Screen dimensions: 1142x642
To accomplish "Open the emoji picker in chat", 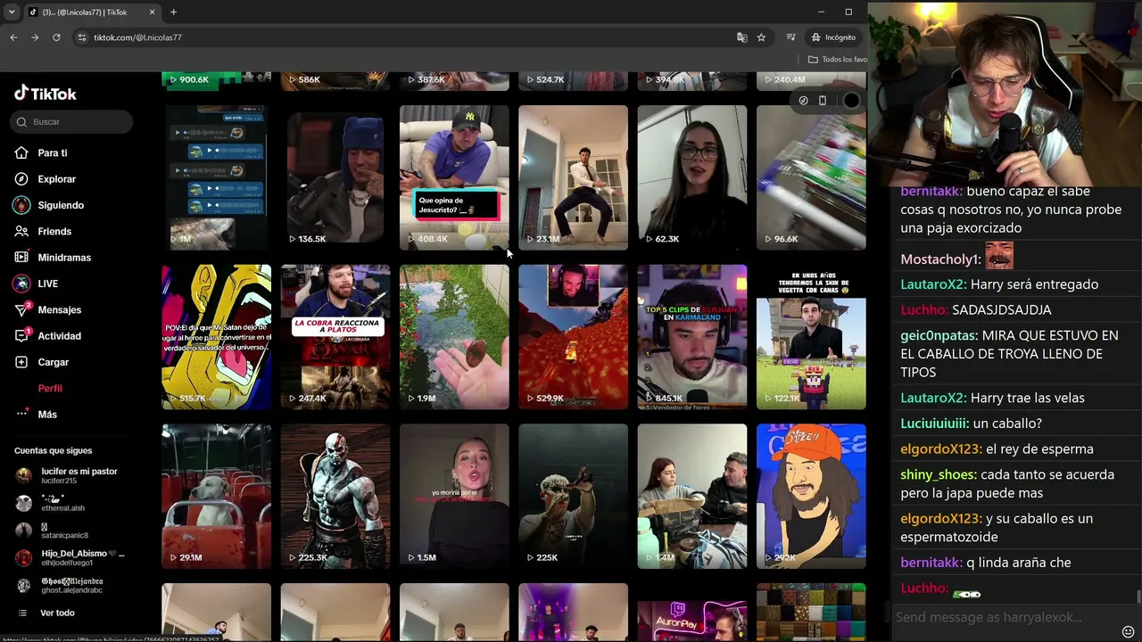I will [x=1128, y=631].
